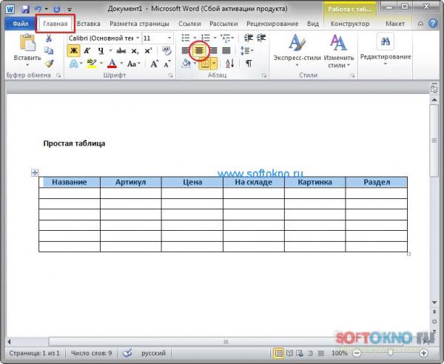Click the red font color swatch
Image resolution: width=444 pixels, height=364 pixels.
(111, 64)
